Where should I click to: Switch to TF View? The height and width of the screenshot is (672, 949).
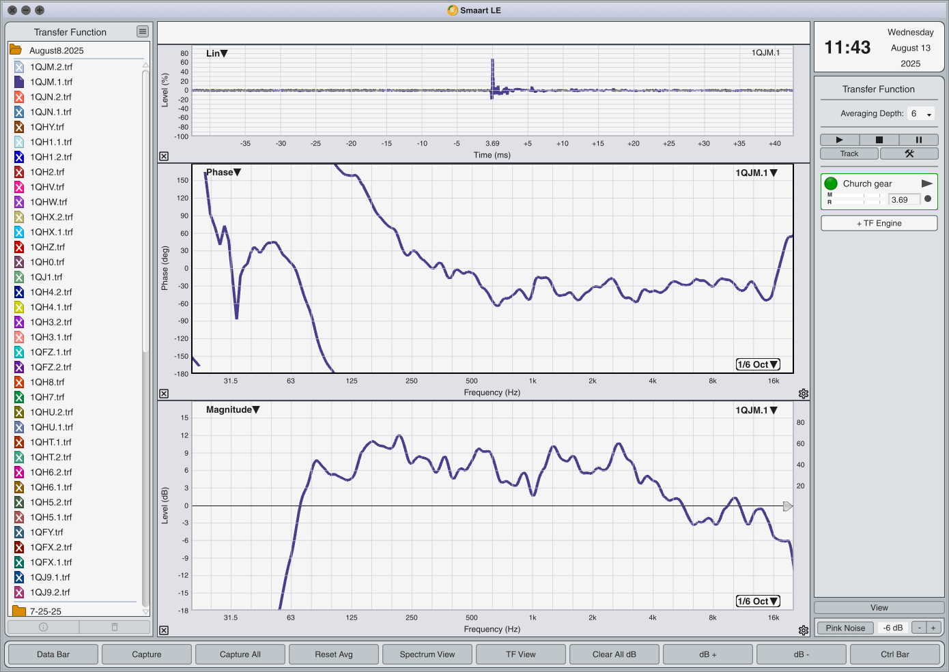click(521, 654)
